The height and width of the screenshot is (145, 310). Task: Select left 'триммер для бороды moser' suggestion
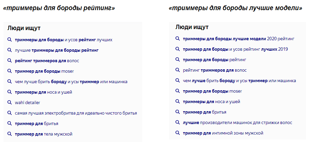44,71
